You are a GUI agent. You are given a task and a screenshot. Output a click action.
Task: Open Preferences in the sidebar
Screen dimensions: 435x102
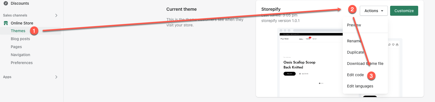pyautogui.click(x=22, y=63)
